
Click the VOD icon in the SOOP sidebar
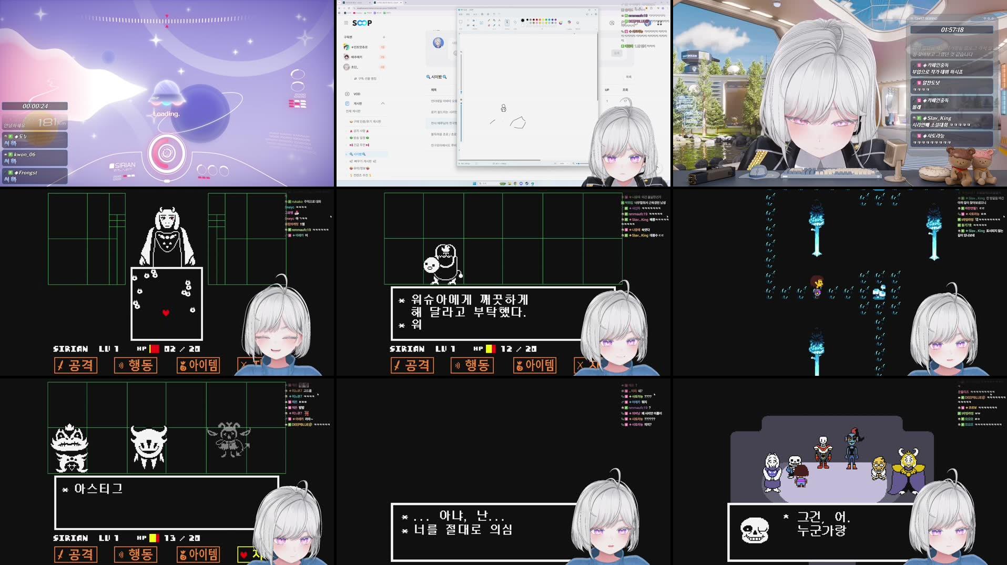pos(347,94)
